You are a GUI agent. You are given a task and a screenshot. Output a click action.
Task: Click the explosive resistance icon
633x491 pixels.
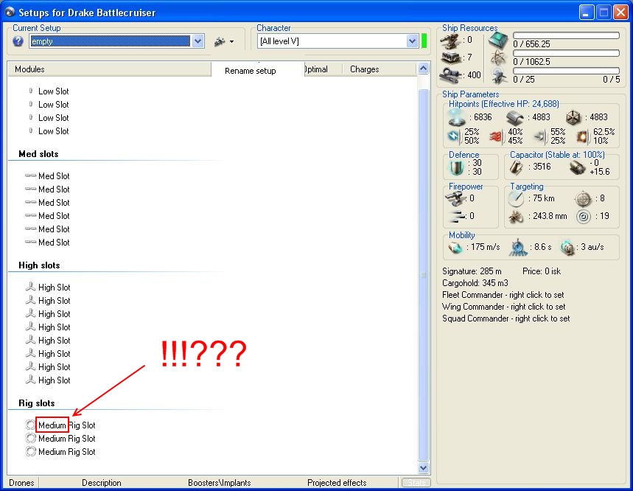point(582,137)
